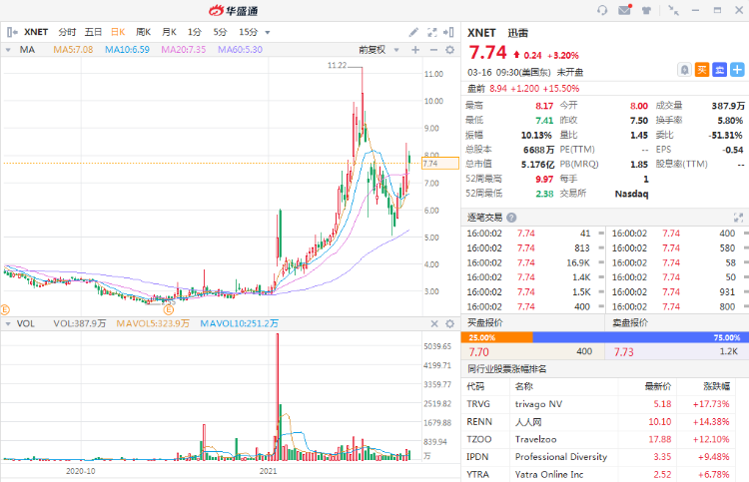Switch to 1分 one-minute chart
This screenshot has height=482, width=749.
click(x=195, y=32)
